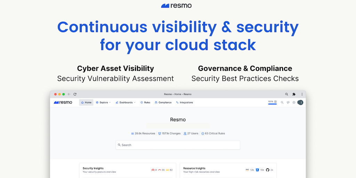
Task: Open the Compliance page
Action: pyautogui.click(x=163, y=103)
